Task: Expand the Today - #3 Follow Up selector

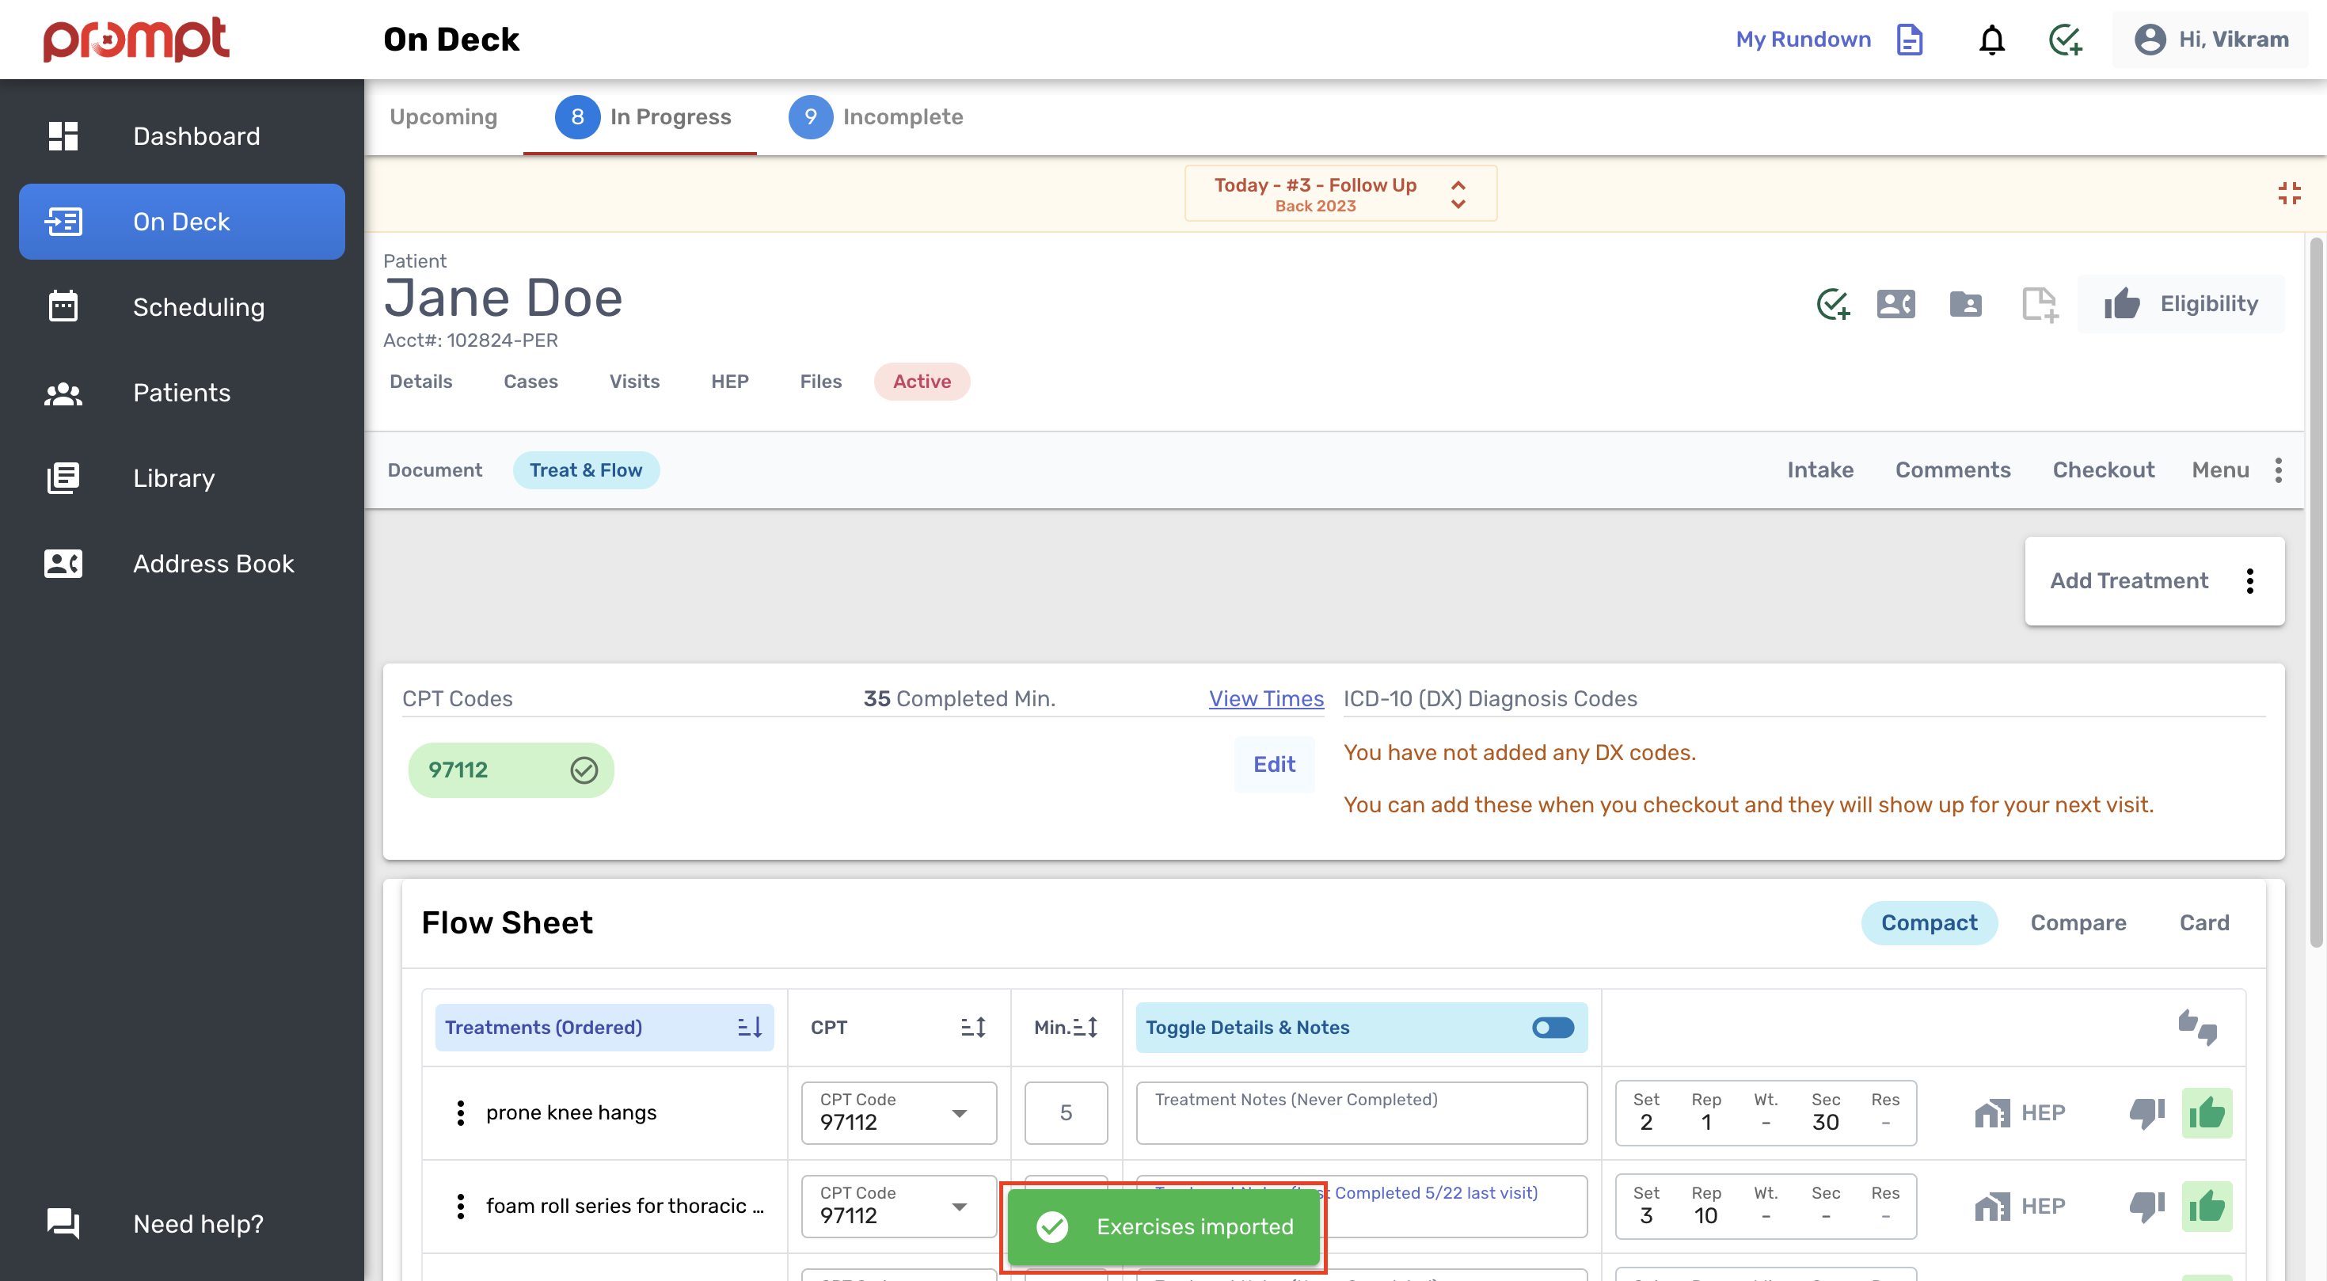Action: click(x=1456, y=192)
